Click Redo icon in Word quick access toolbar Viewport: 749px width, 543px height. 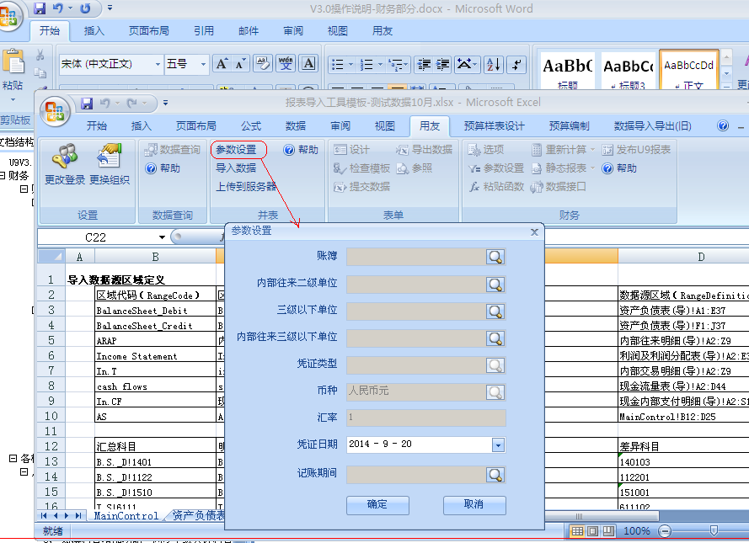(x=85, y=8)
